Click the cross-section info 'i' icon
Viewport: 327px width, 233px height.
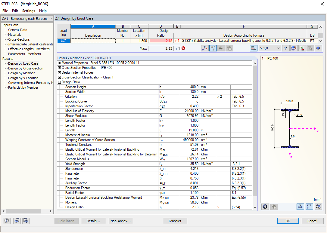click(265, 207)
